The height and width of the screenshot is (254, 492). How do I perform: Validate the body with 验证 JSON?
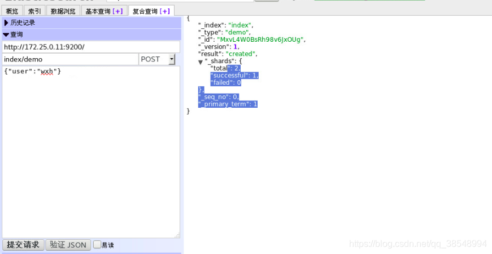click(68, 244)
